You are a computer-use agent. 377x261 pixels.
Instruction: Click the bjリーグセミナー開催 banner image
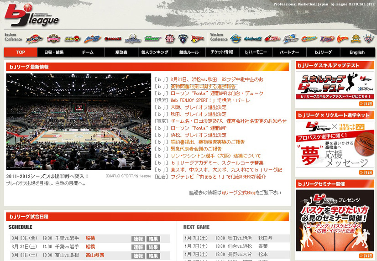tap(335, 220)
